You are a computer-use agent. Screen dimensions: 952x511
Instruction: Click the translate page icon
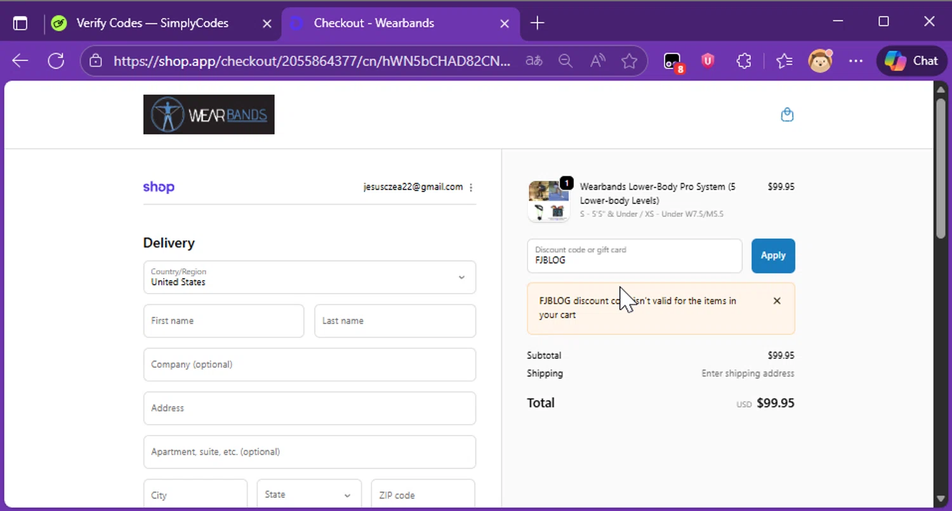[534, 61]
